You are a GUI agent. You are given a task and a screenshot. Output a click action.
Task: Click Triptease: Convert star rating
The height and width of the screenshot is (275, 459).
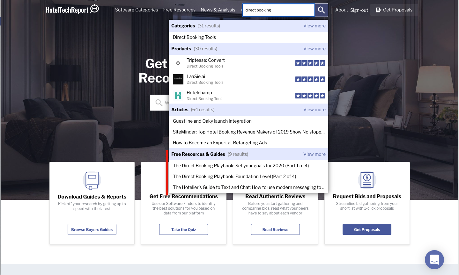pos(310,63)
